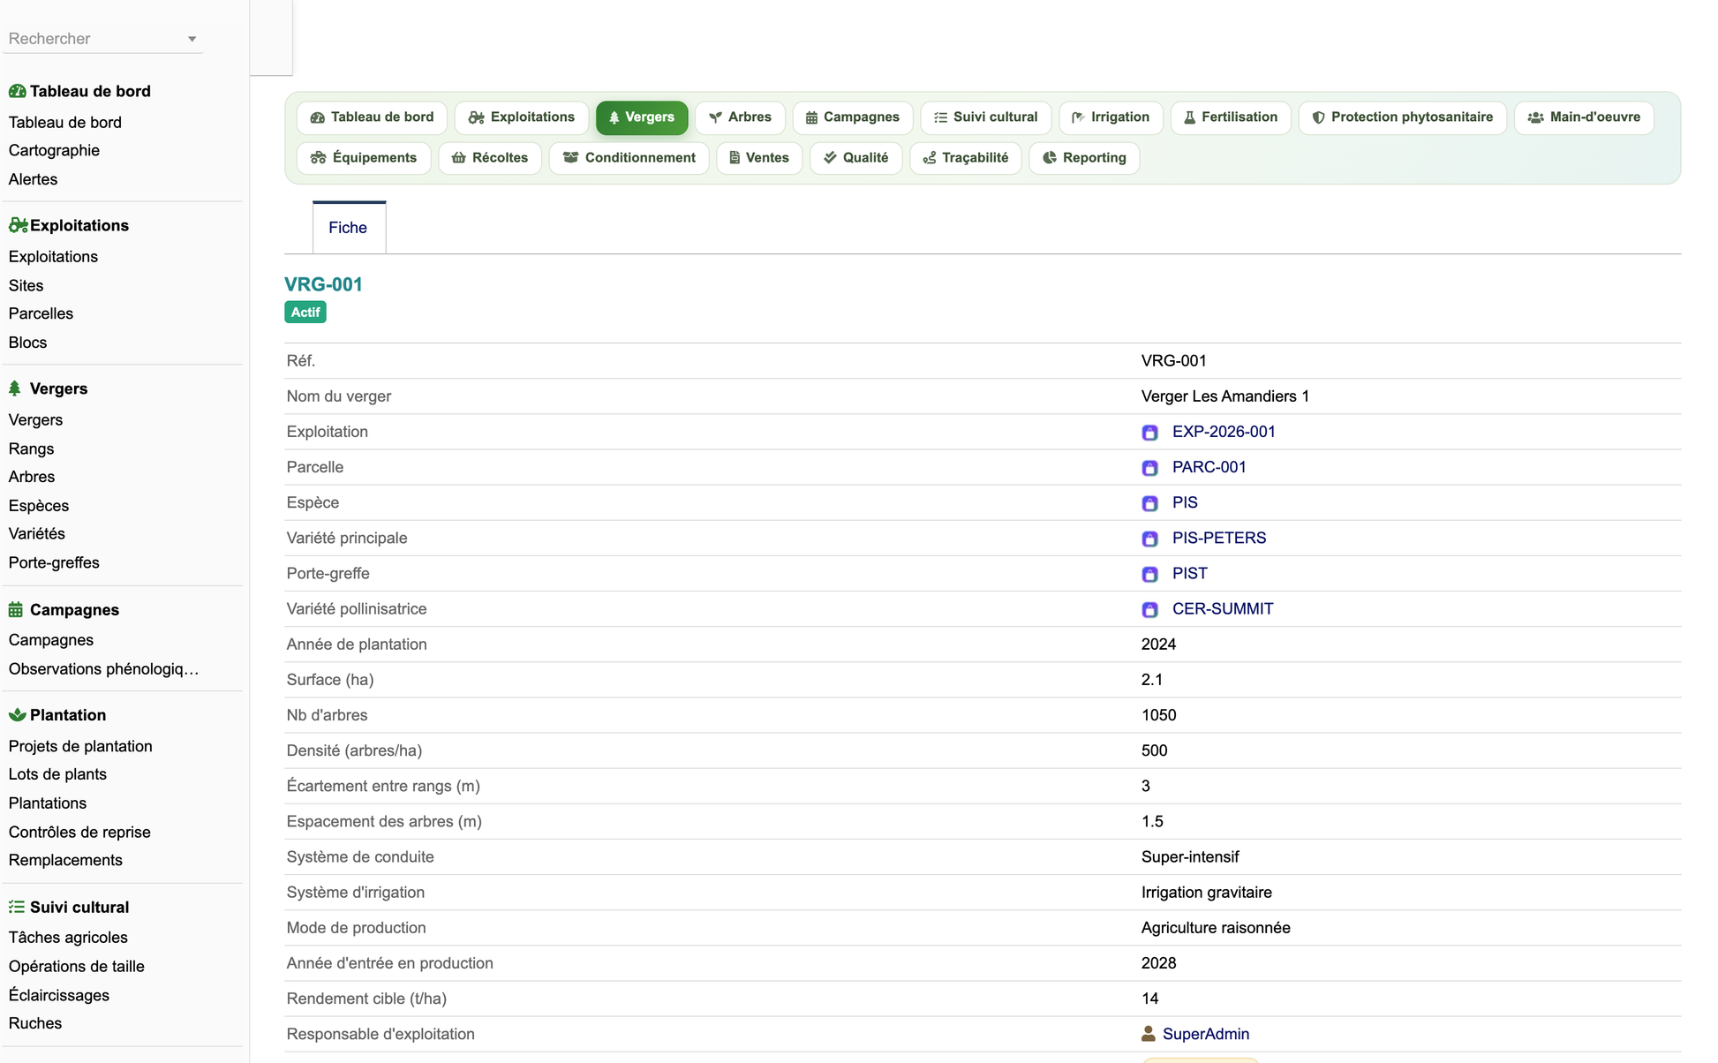This screenshot has width=1718, height=1063.
Task: Open Projets de plantation in the sidebar
Action: pos(80,746)
